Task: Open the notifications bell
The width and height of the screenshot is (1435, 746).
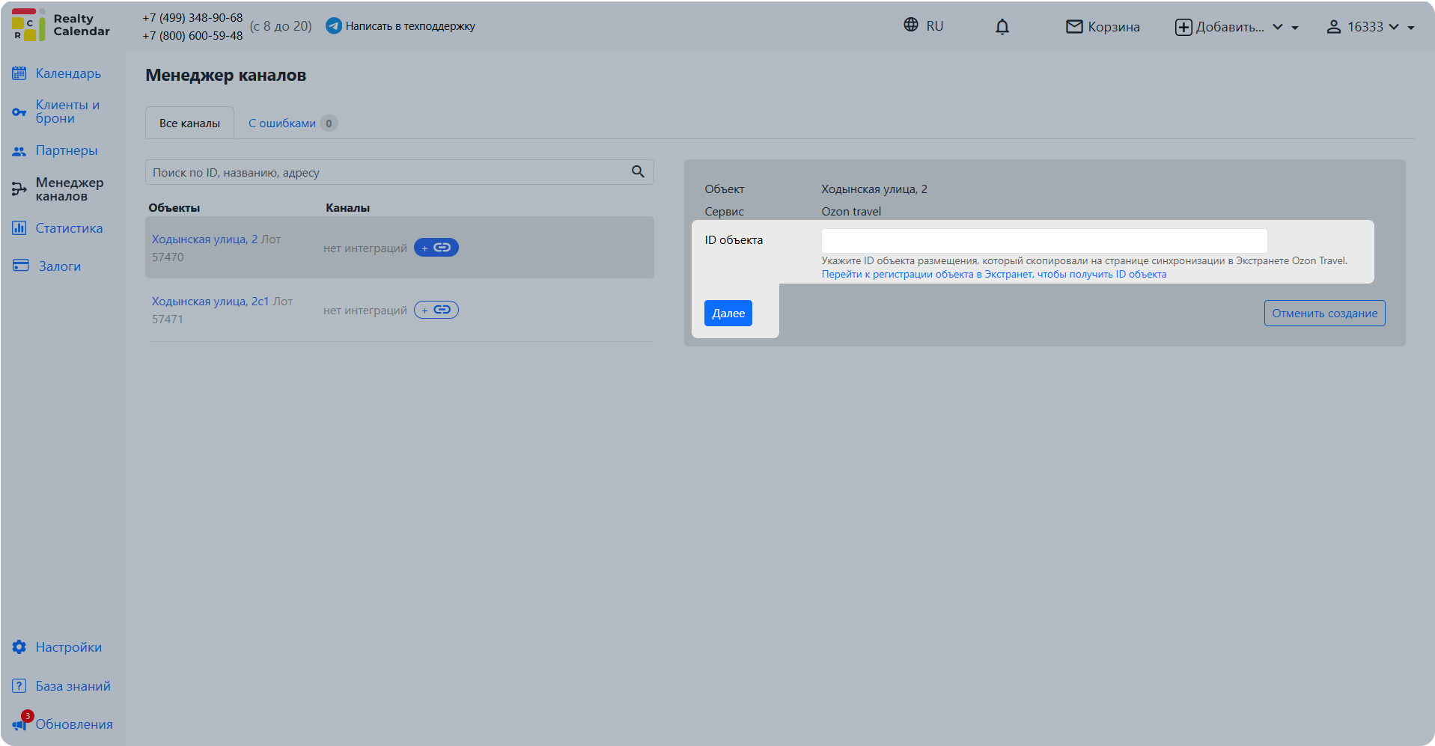Action: pyautogui.click(x=1002, y=27)
